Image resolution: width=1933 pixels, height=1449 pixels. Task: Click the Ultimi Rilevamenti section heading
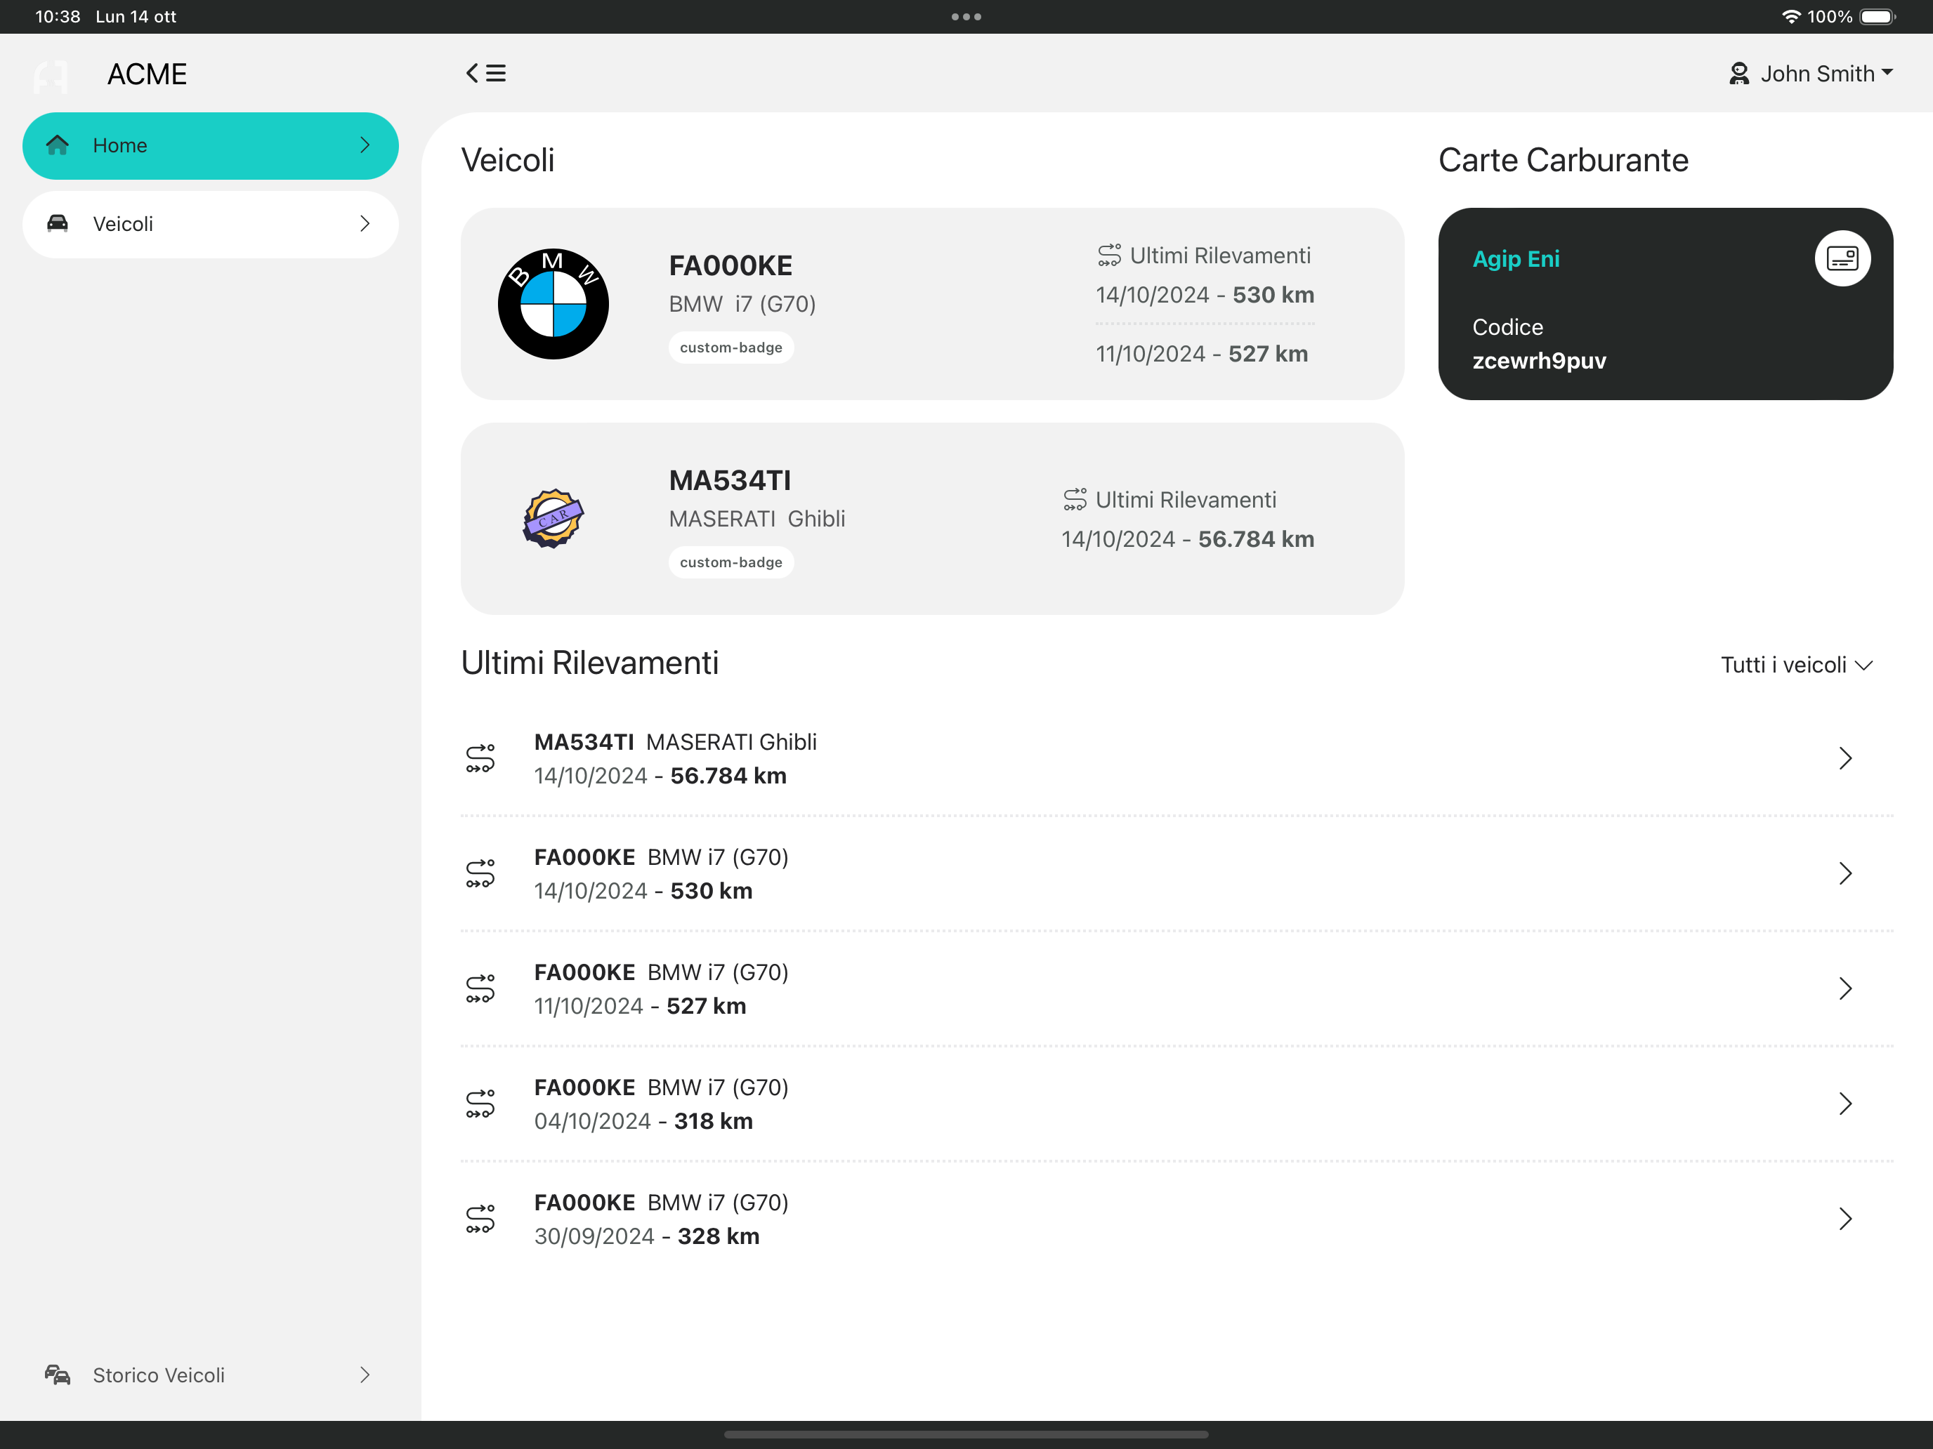pyautogui.click(x=590, y=663)
